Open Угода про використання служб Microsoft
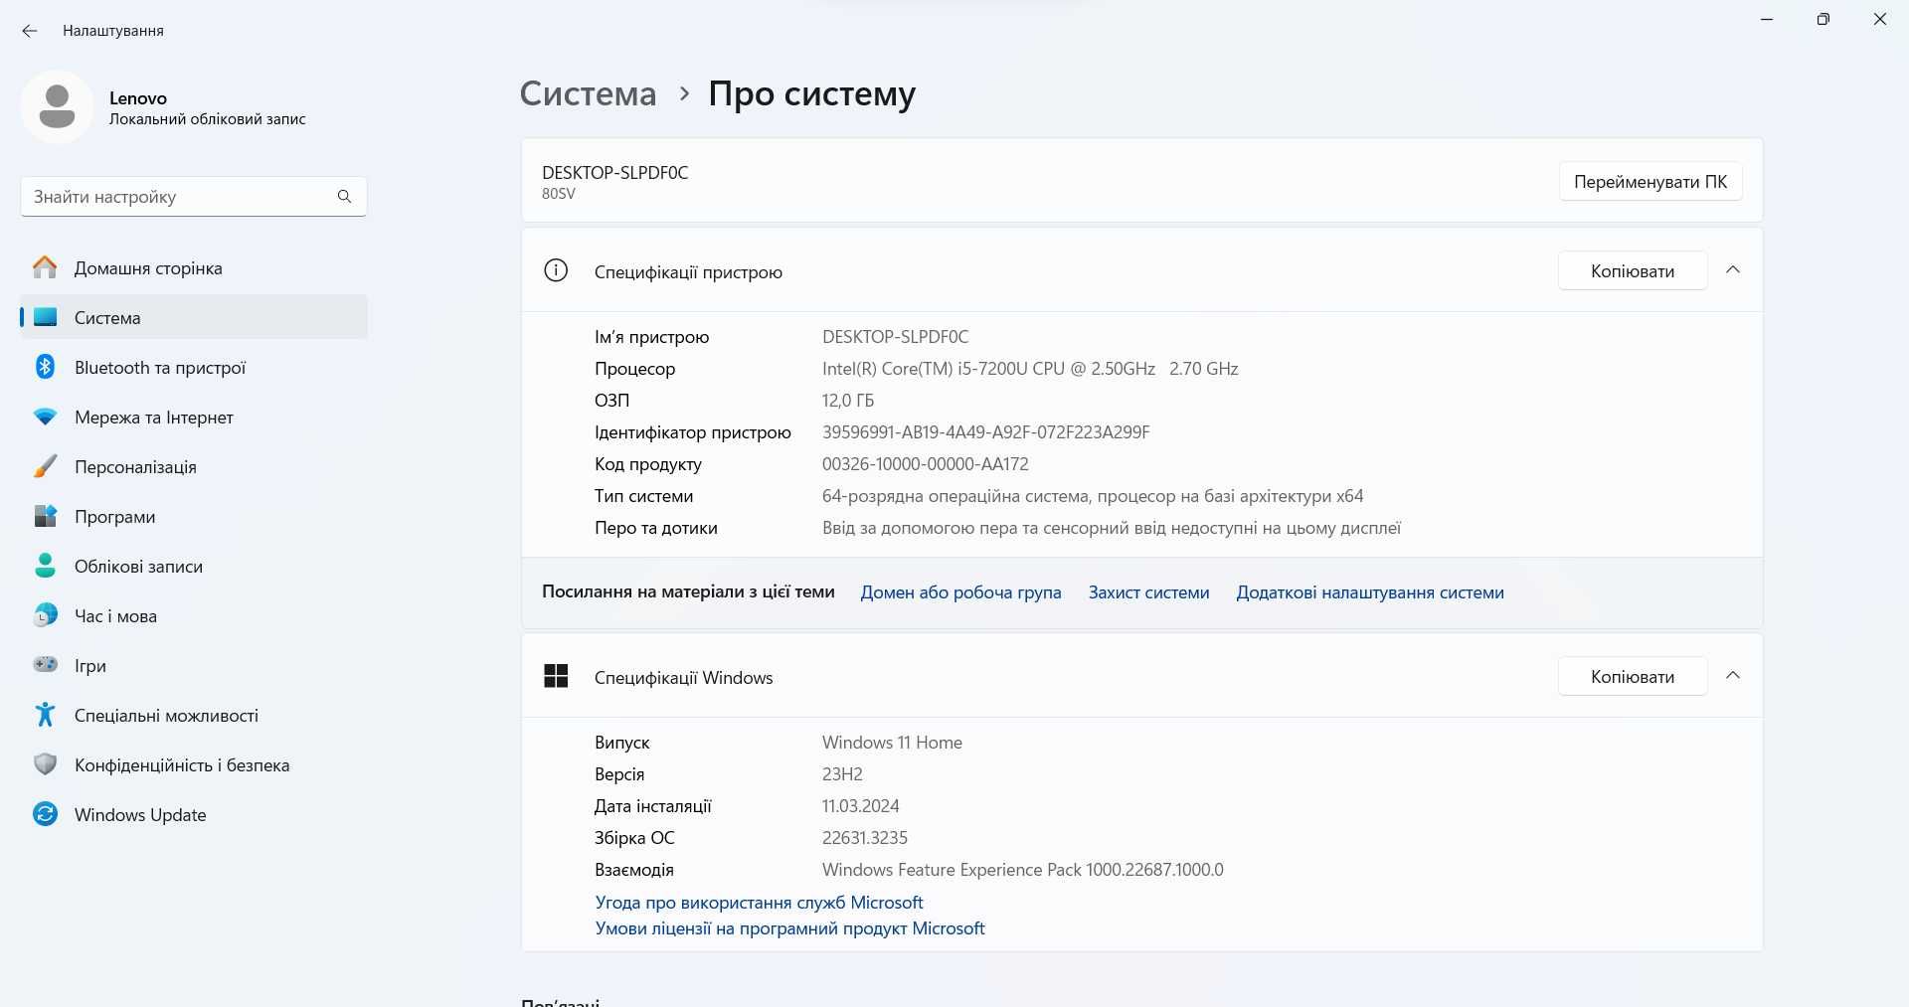Image resolution: width=1909 pixels, height=1007 pixels. [759, 902]
